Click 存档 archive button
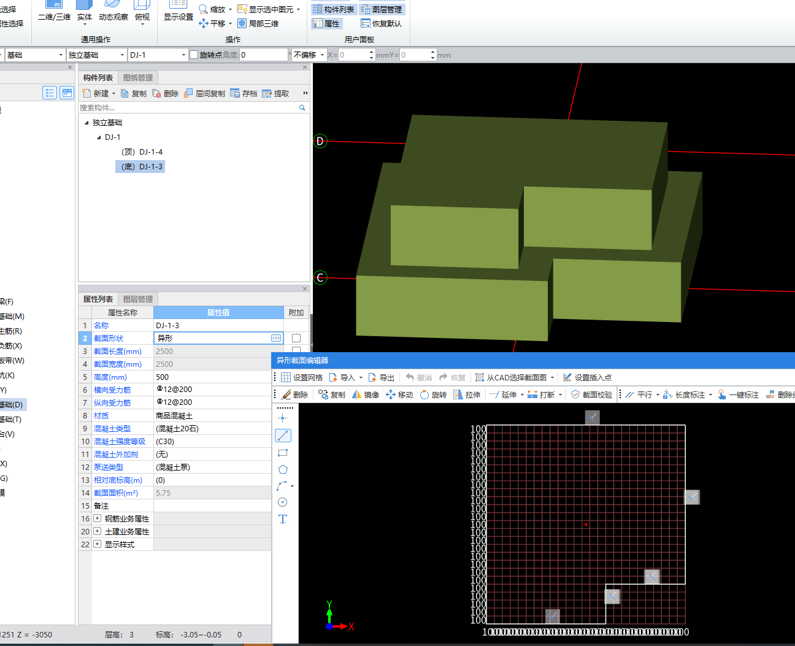 pyautogui.click(x=244, y=93)
